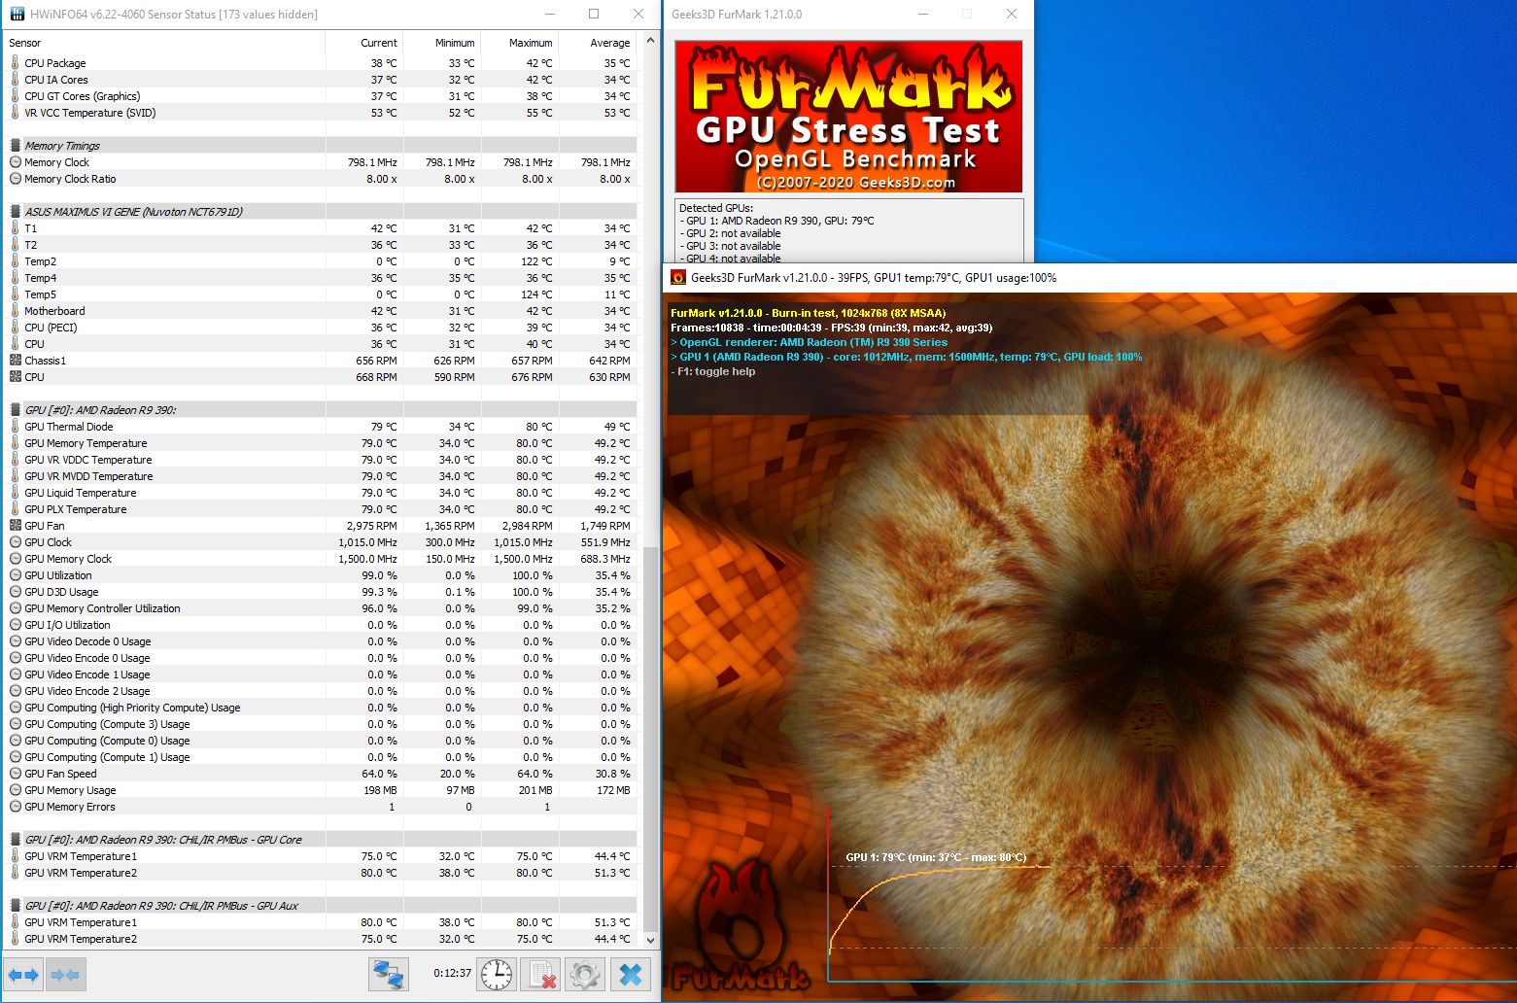Click the 0:12:37 elapsed time display
The height and width of the screenshot is (1003, 1517).
pos(453,973)
